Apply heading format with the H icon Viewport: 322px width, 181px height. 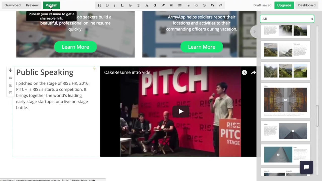click(x=99, y=5)
